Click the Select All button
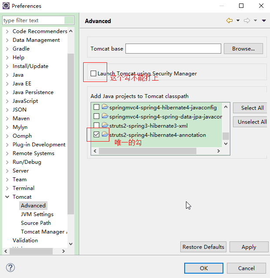 tap(251, 108)
